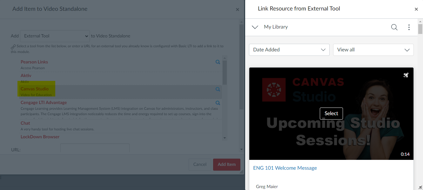Click the magnifier icon beside Cengage LTI Advantage
Screen dimensions: 423x190
218,103
